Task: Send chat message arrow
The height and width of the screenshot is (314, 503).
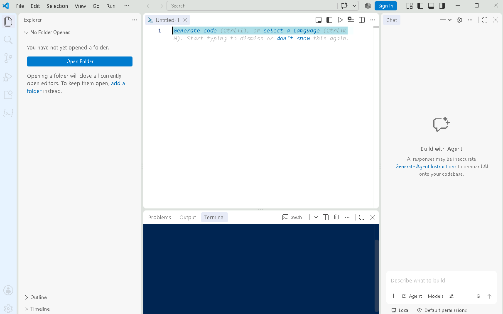Action: coord(489,296)
